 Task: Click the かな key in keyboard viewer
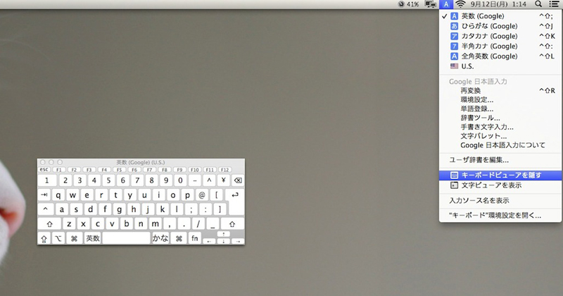[160, 238]
